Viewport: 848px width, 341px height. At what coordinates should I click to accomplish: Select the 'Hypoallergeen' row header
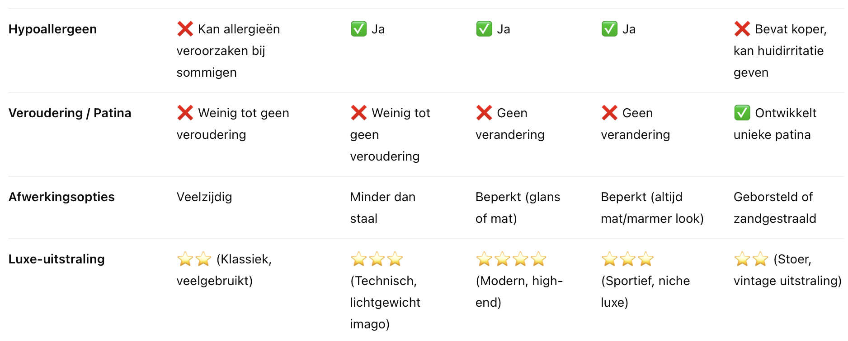(52, 29)
